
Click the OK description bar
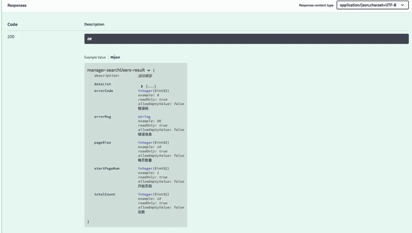(x=246, y=39)
